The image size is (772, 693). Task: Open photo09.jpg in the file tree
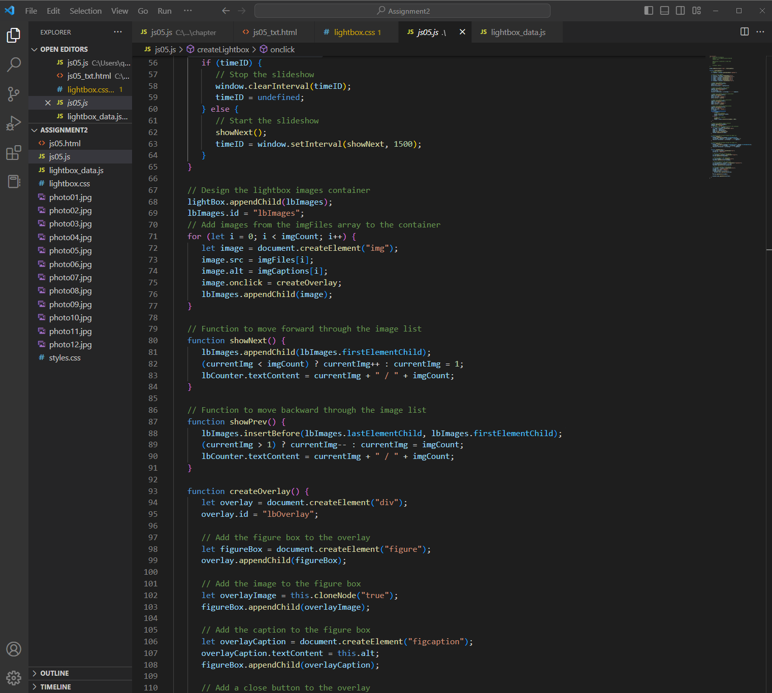[x=80, y=304]
